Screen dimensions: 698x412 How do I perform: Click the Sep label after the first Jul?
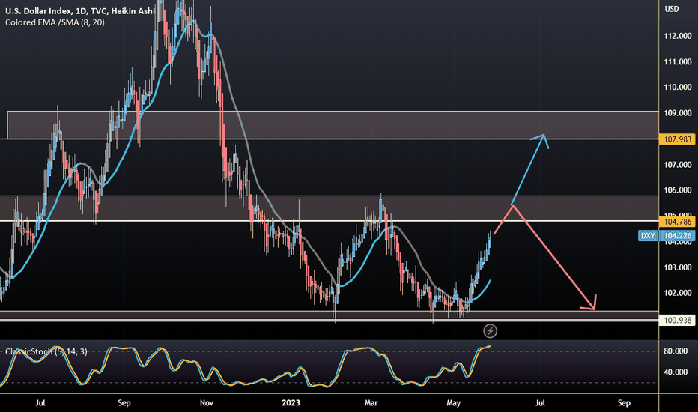[x=124, y=403]
